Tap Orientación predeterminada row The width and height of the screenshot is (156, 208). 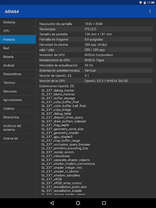[x=96, y=70]
